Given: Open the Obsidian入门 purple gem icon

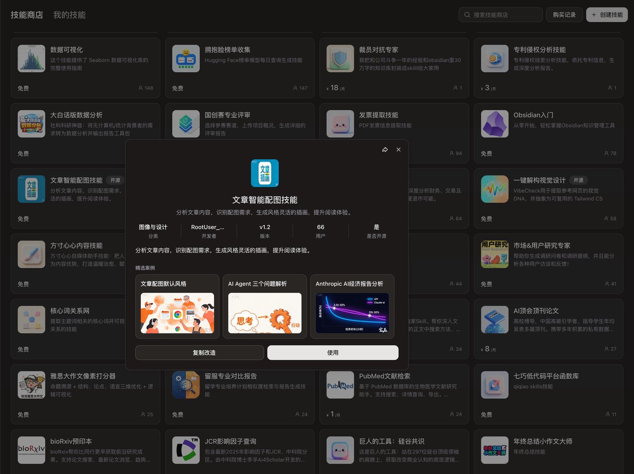Looking at the screenshot, I should [494, 123].
